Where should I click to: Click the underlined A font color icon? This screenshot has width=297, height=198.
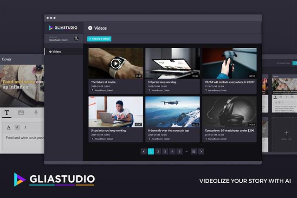pos(9,128)
